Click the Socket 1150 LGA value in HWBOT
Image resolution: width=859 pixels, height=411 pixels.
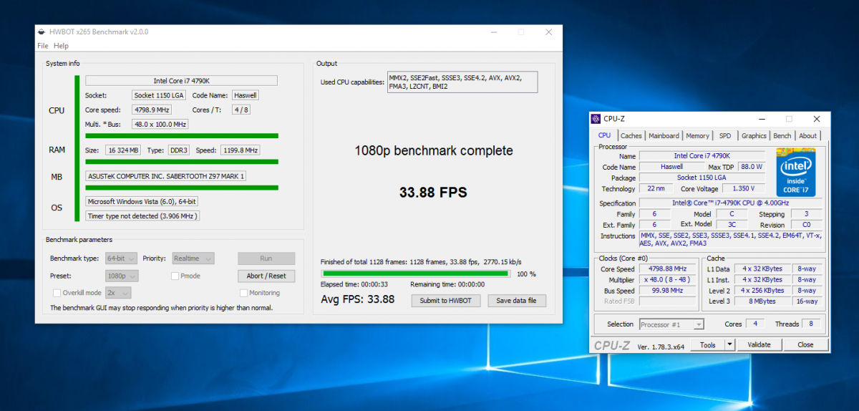160,95
